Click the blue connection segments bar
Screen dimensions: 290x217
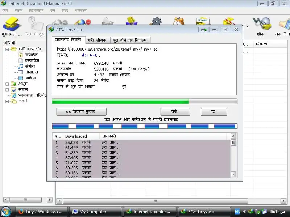144,126
